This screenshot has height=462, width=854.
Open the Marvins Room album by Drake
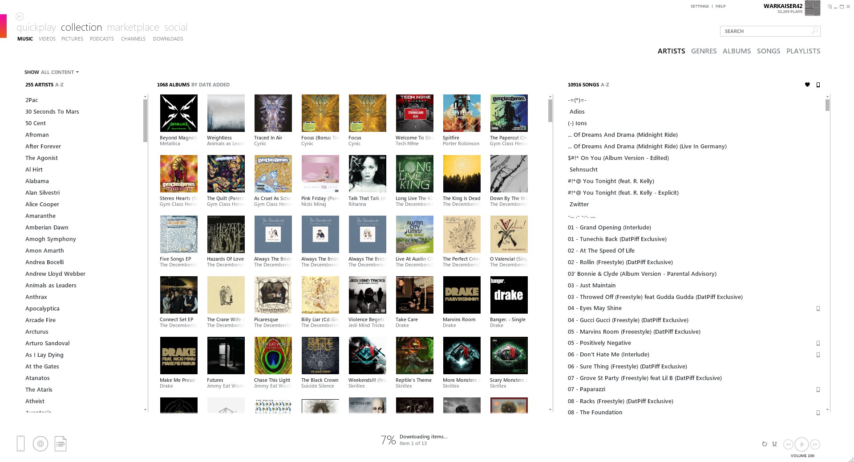[x=461, y=294]
